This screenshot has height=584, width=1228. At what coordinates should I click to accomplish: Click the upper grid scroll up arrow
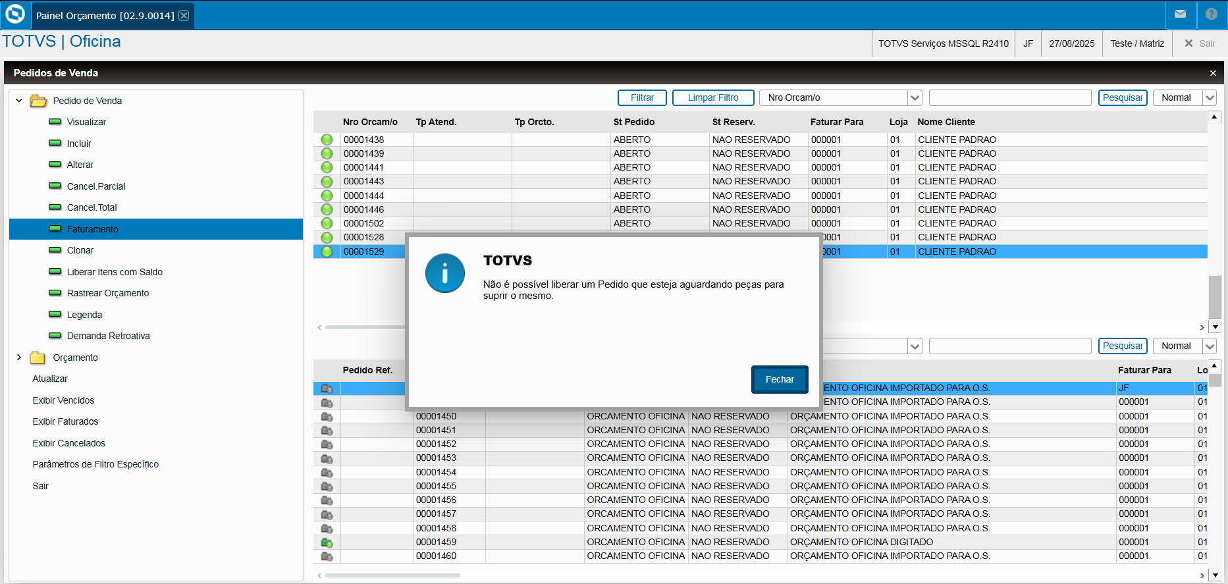pos(1215,117)
